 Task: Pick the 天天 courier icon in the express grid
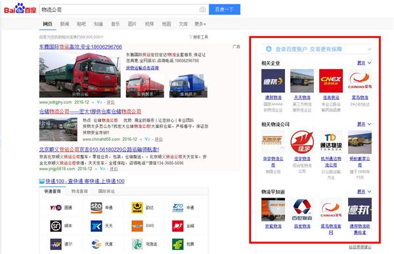97,226
